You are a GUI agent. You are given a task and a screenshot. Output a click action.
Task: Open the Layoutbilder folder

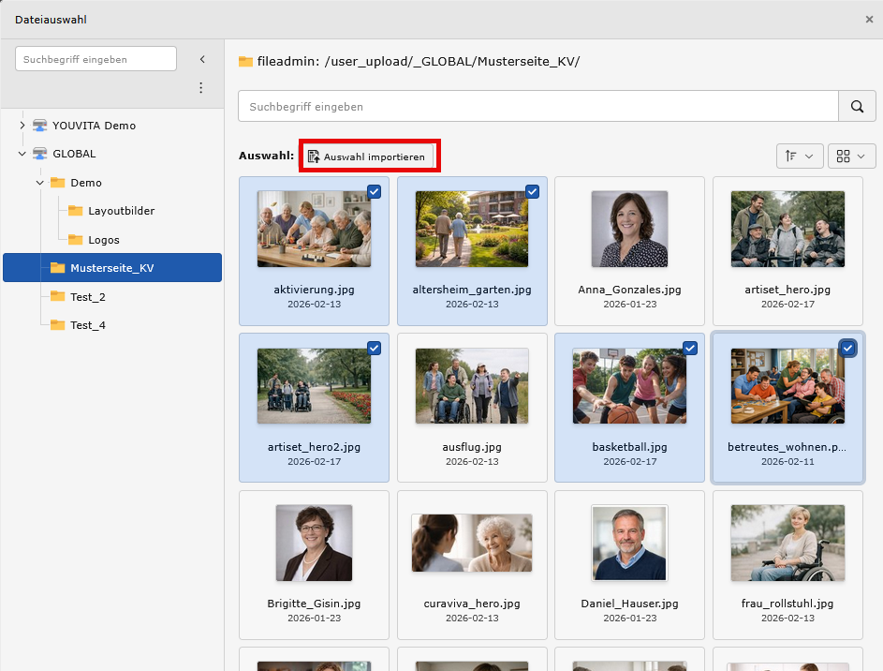click(x=121, y=211)
